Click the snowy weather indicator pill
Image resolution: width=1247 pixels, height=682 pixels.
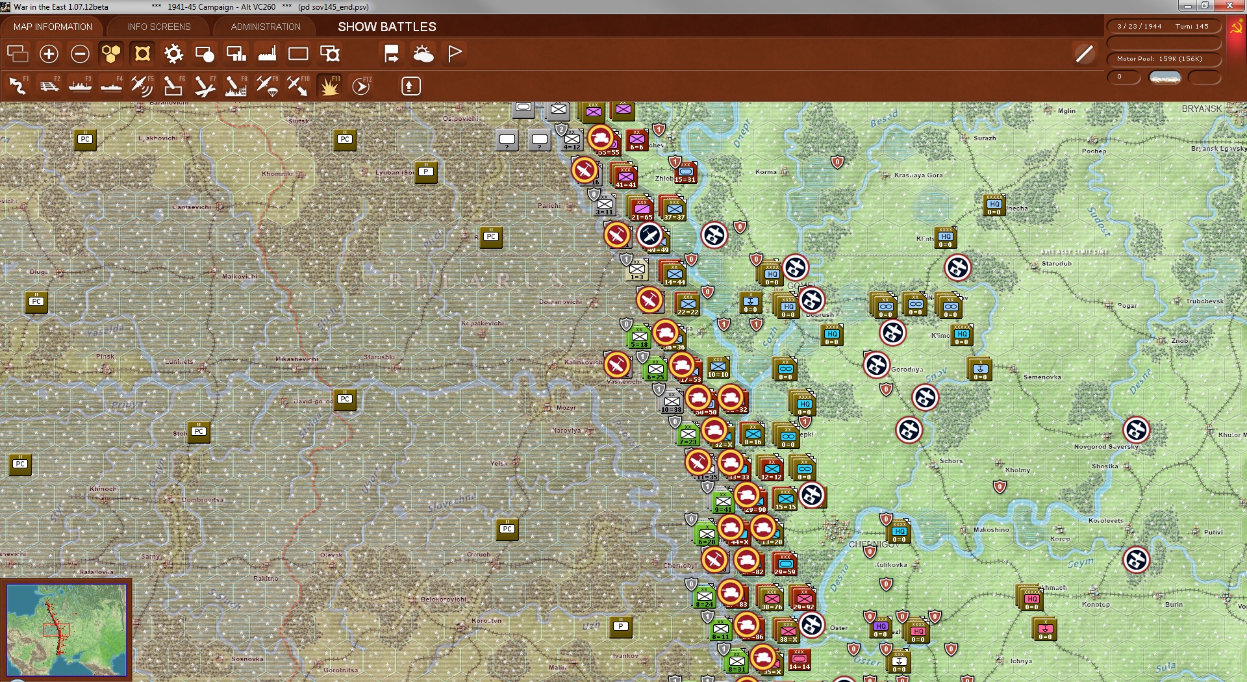(x=1165, y=77)
